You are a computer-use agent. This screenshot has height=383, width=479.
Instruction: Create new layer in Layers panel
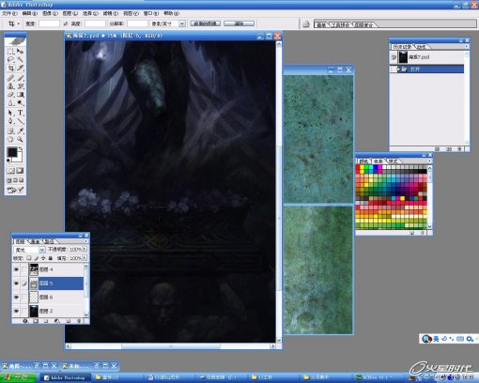pyautogui.click(x=68, y=321)
